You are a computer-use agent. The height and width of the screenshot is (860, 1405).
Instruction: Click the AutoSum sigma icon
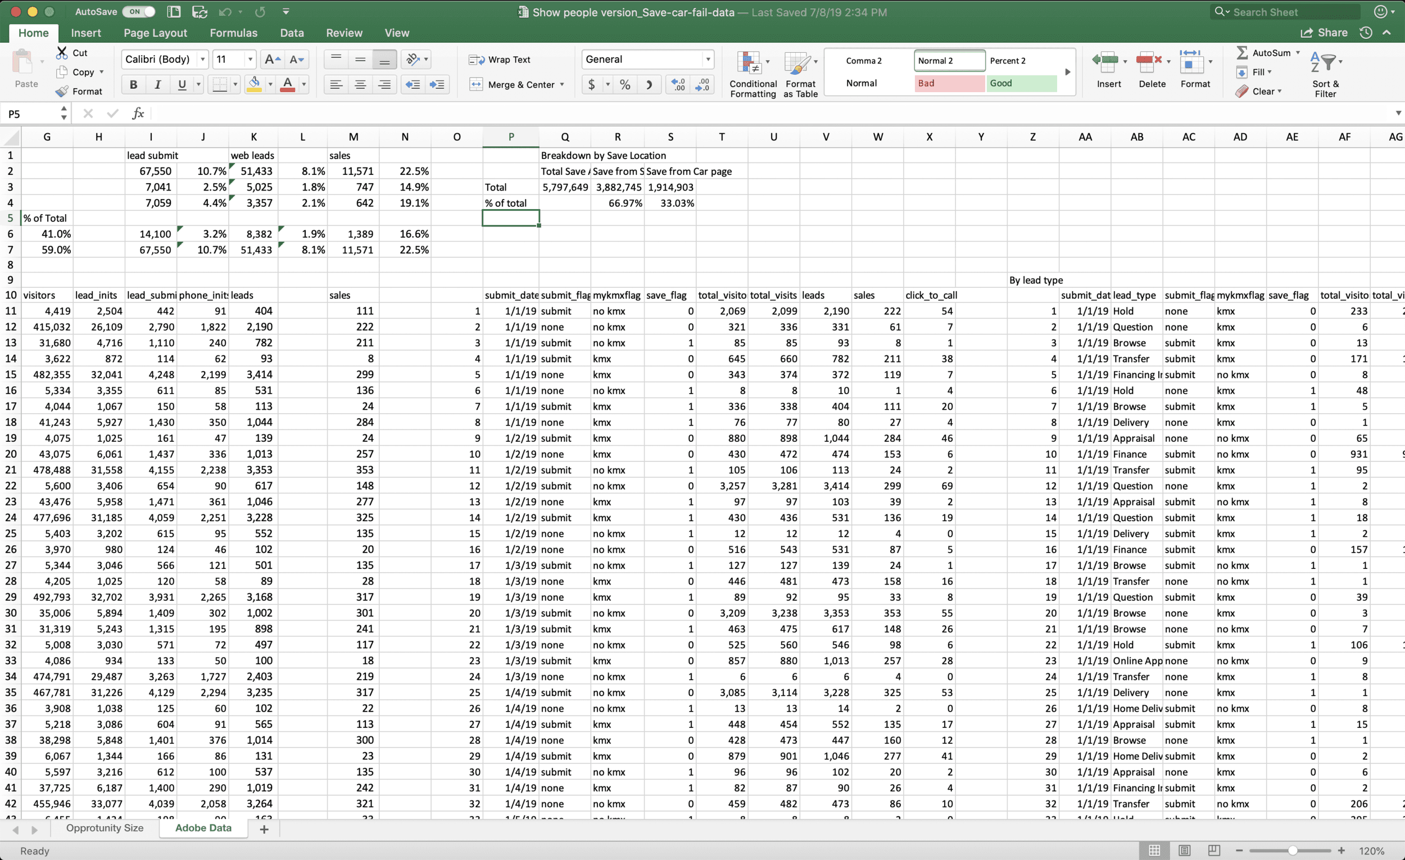tap(1242, 52)
